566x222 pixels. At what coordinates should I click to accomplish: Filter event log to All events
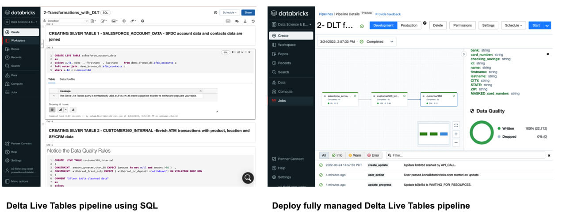pyautogui.click(x=324, y=155)
